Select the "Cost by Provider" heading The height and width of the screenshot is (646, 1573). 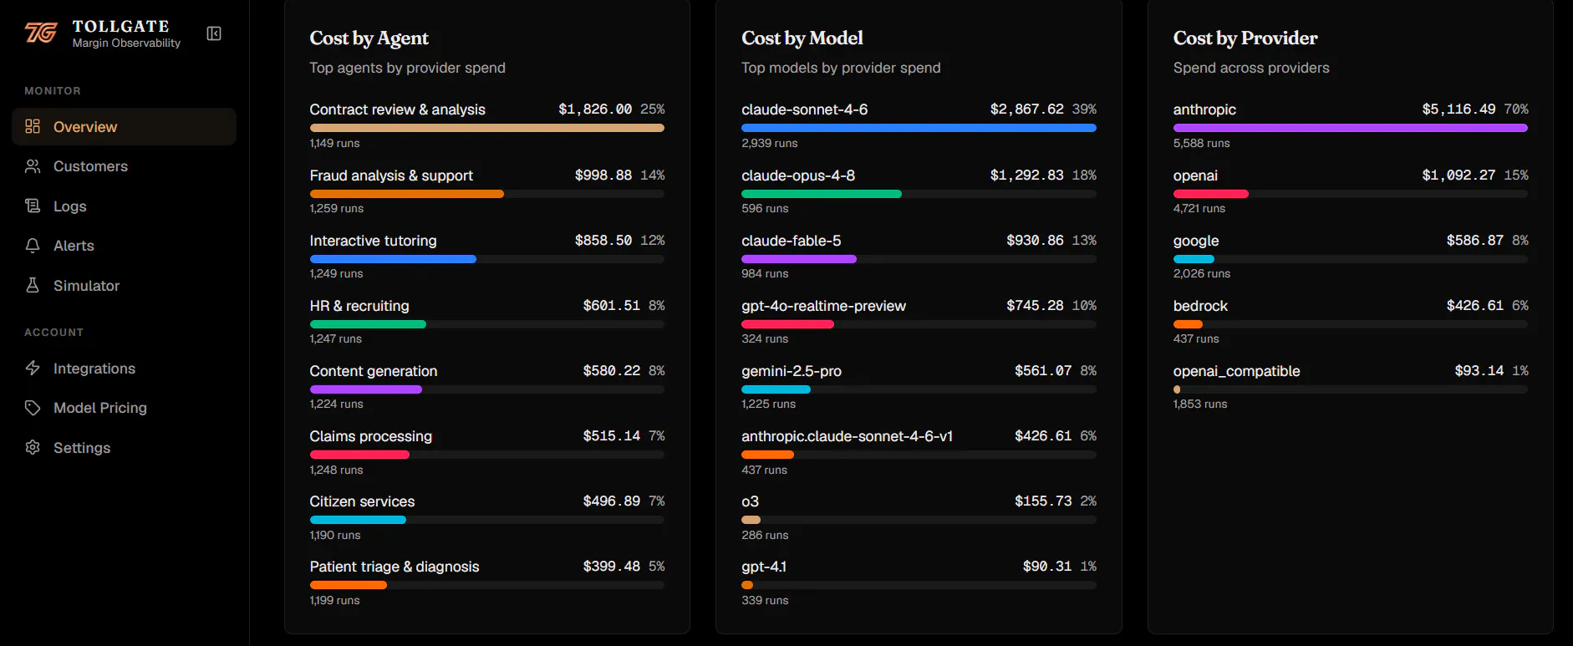click(x=1245, y=38)
